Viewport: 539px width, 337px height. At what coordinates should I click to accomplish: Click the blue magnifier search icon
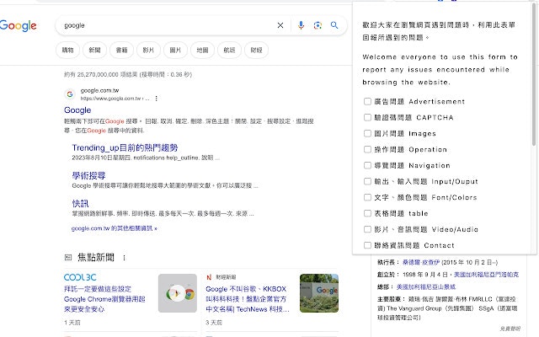click(334, 25)
